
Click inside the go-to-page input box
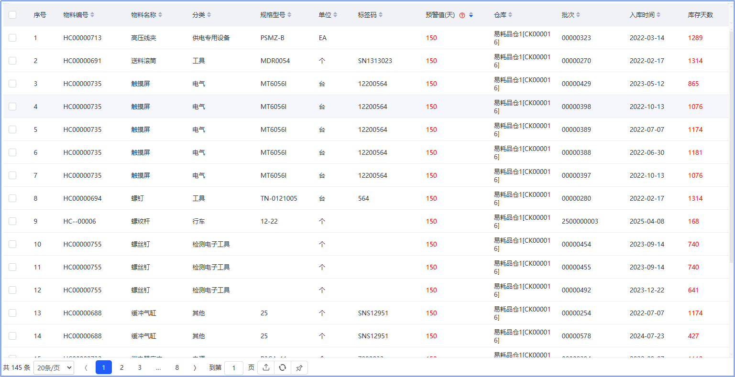coord(234,368)
